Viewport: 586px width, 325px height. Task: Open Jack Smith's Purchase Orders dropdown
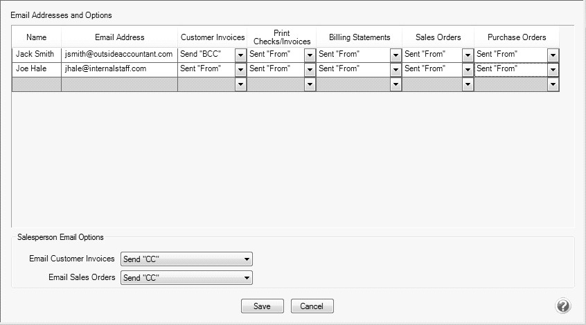point(553,55)
